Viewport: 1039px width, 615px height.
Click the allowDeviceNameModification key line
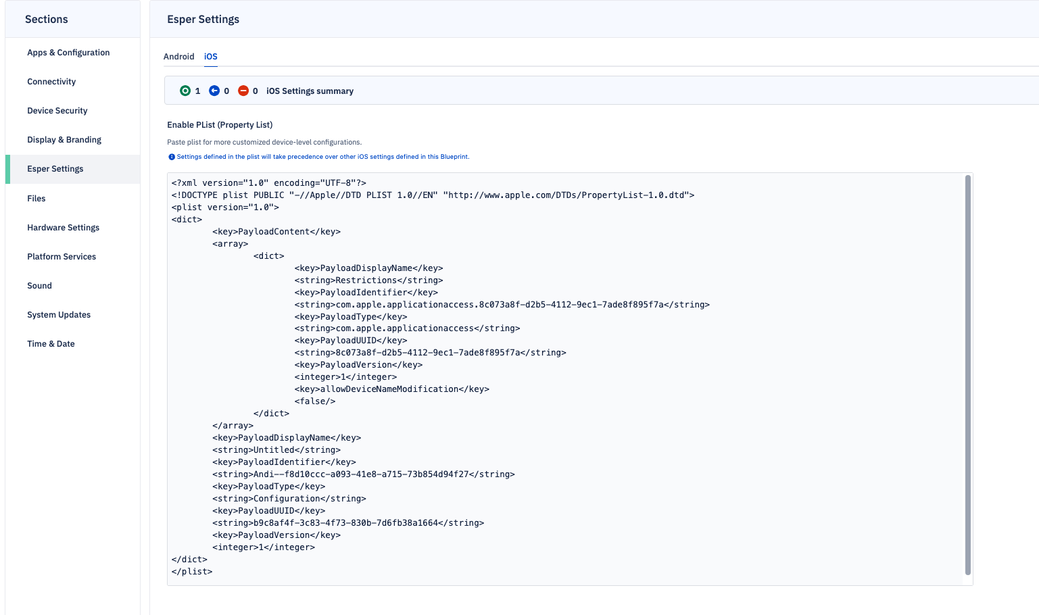point(392,389)
